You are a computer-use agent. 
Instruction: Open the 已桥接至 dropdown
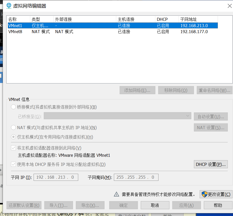click(x=117, y=116)
